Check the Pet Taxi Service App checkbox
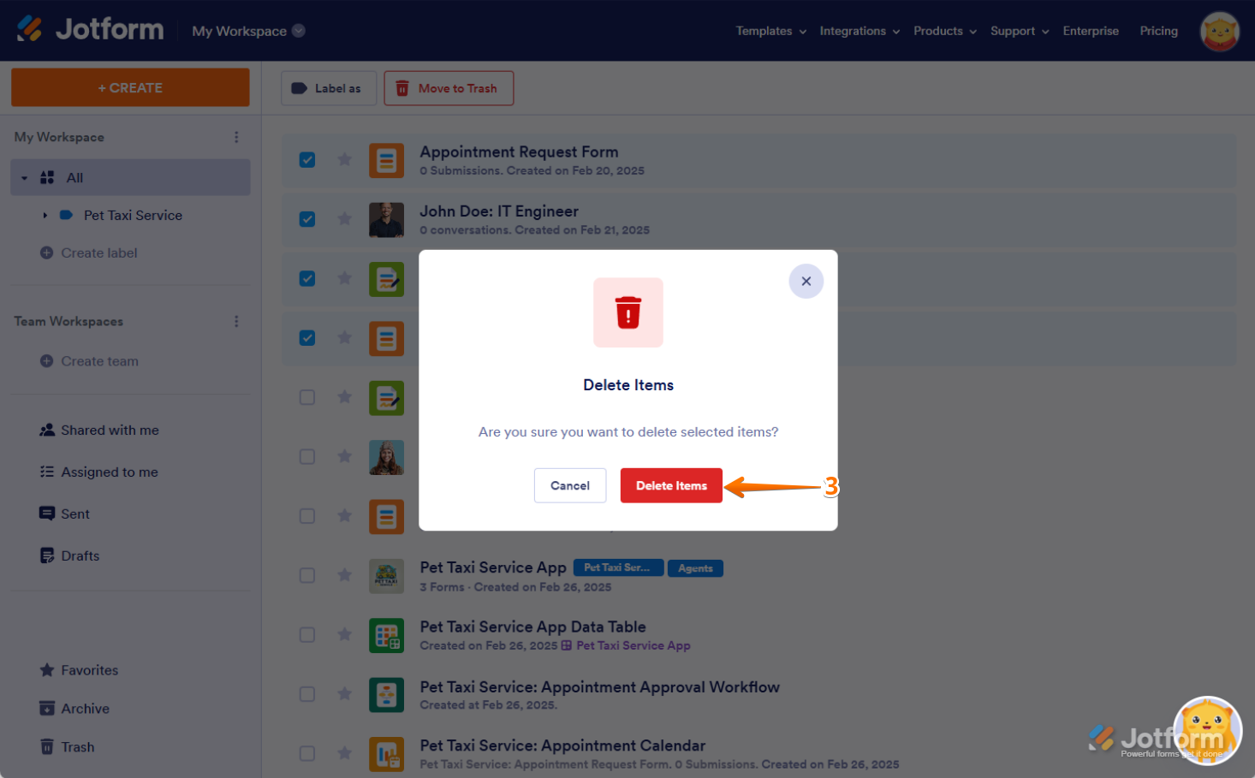 click(307, 575)
